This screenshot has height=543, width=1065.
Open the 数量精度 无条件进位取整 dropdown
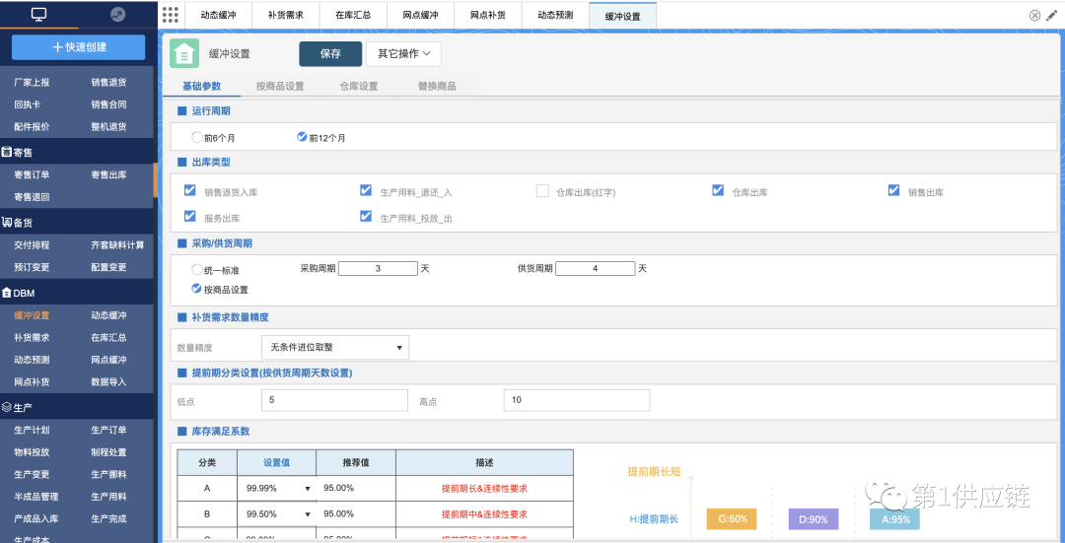[x=334, y=347]
